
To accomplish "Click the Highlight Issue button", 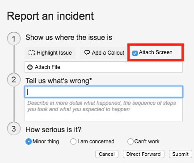I will [50, 53].
